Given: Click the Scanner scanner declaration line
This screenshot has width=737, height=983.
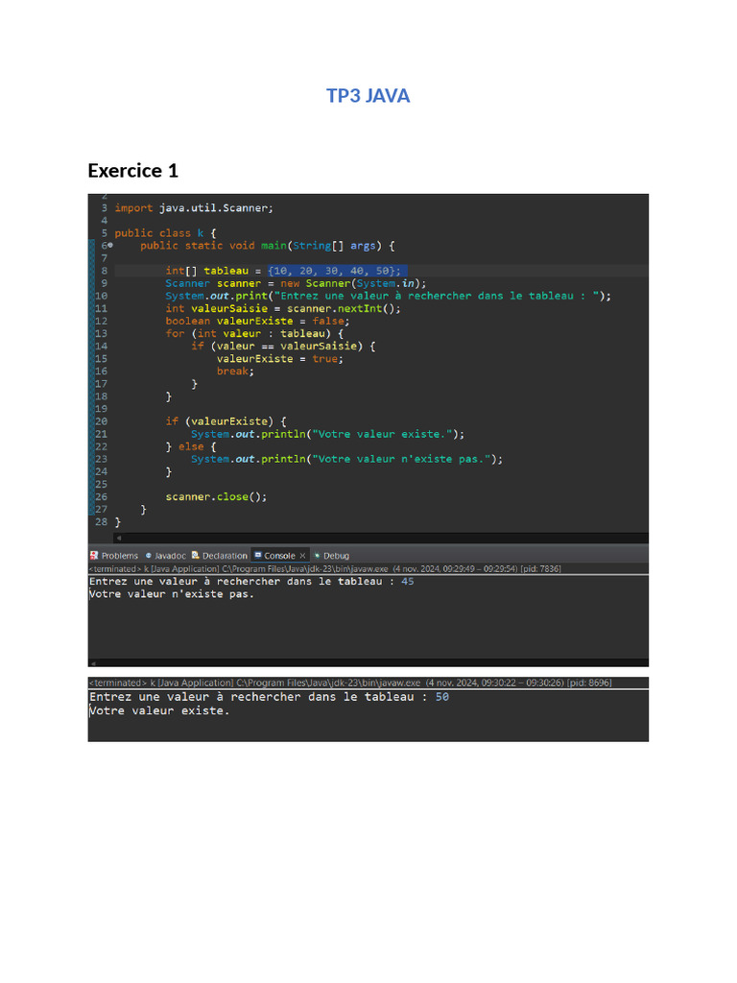Looking at the screenshot, I should click(x=296, y=283).
